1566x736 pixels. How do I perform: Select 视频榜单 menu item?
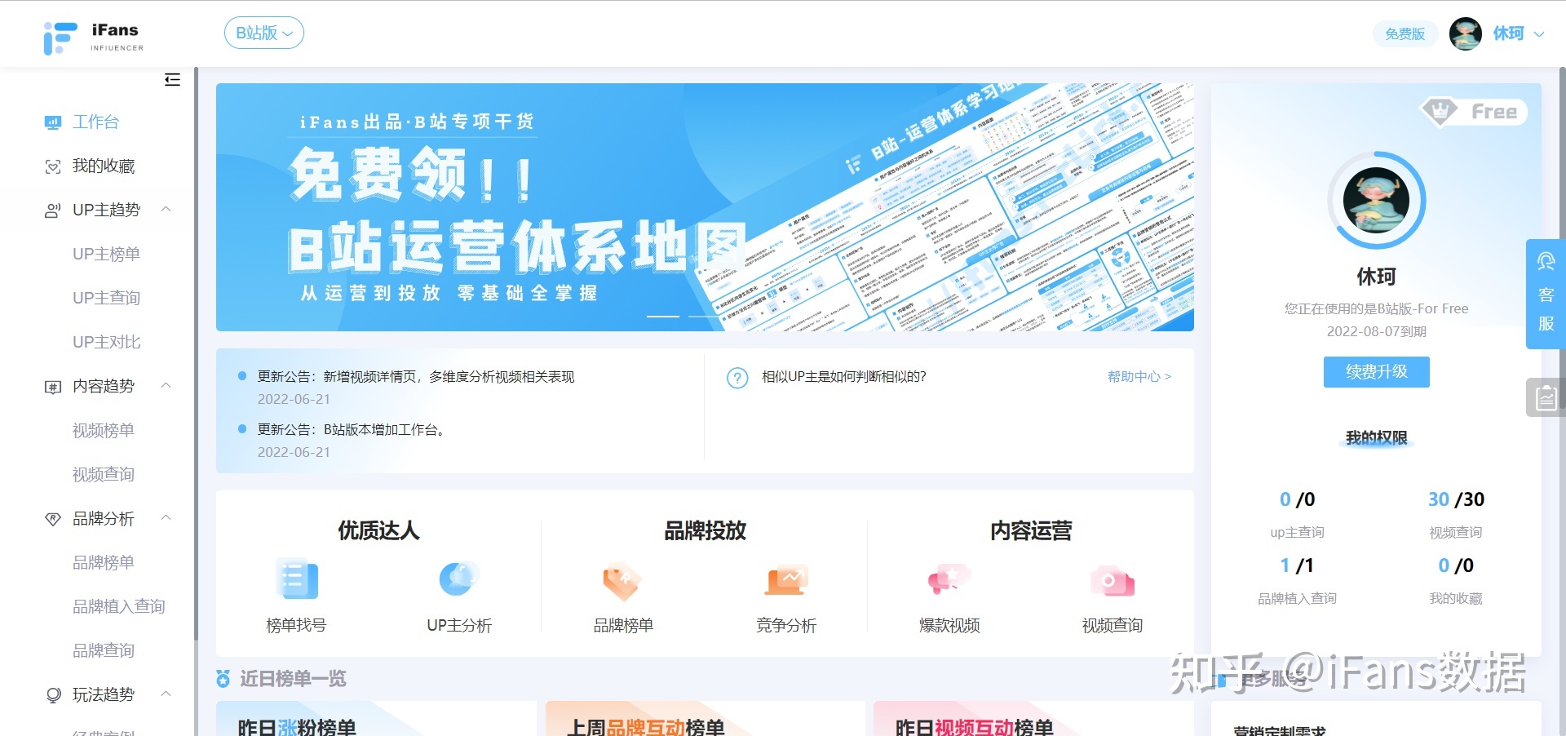(104, 431)
